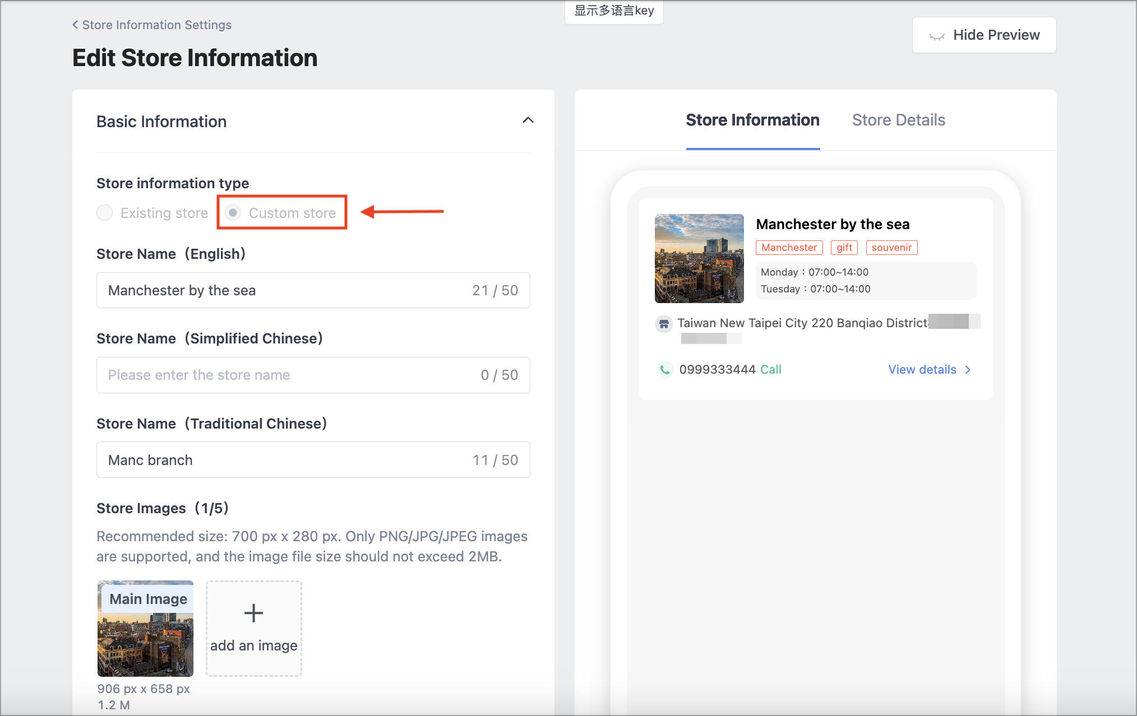1137x716 pixels.
Task: Click the Manchester tag
Action: tap(789, 248)
